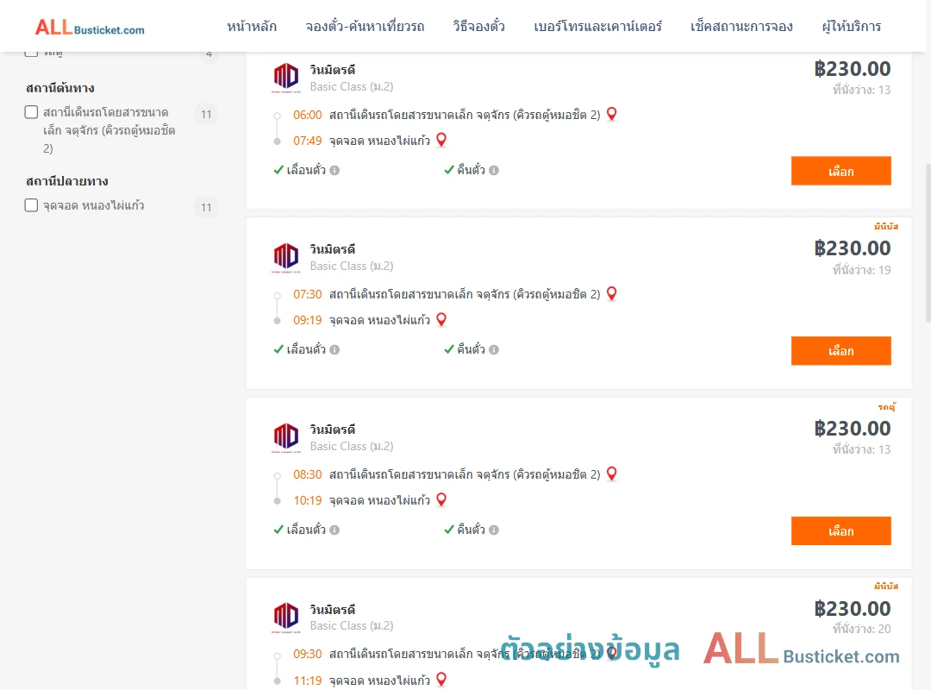Show map pin for 06:00 departure station
The height and width of the screenshot is (690, 931).
coord(611,114)
